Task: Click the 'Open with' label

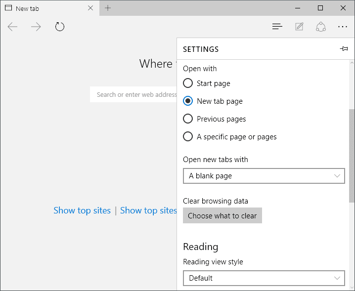Action: point(200,69)
